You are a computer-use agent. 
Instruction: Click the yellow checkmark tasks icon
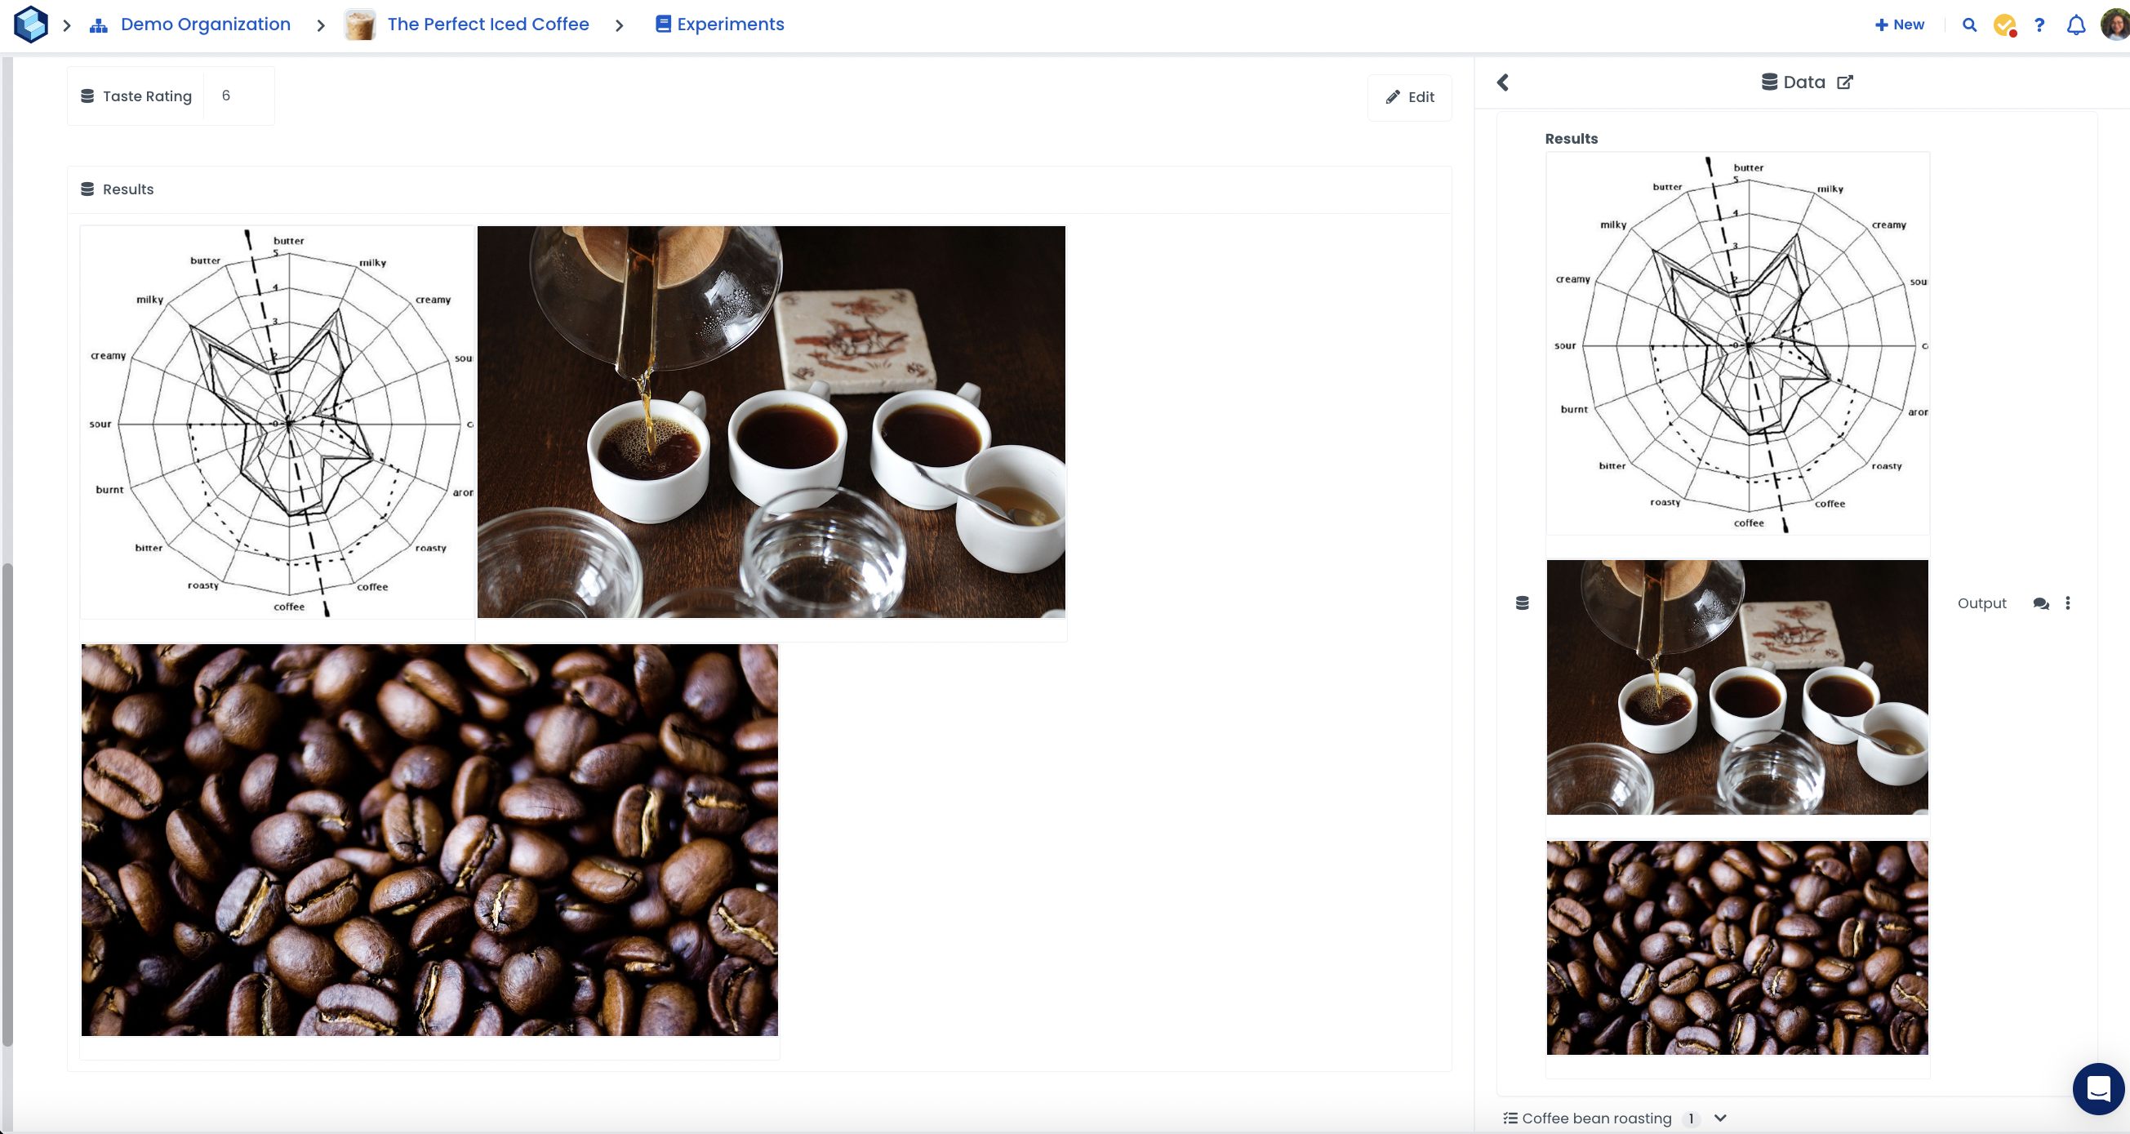(2004, 24)
